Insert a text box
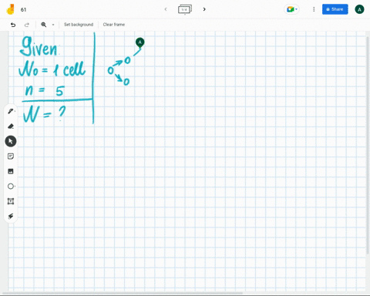 point(11,201)
